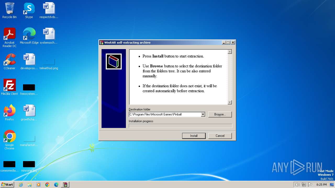The height and width of the screenshot is (188, 335).
Task: Click the 'Destination folder' label
Action: 139,109
